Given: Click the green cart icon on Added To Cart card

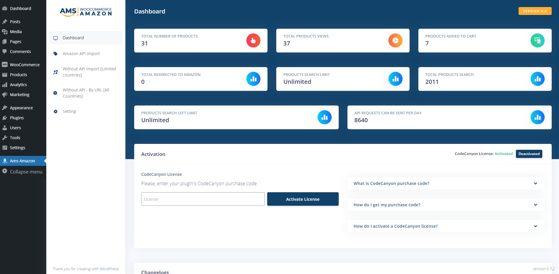Looking at the screenshot, I should click(538, 40).
